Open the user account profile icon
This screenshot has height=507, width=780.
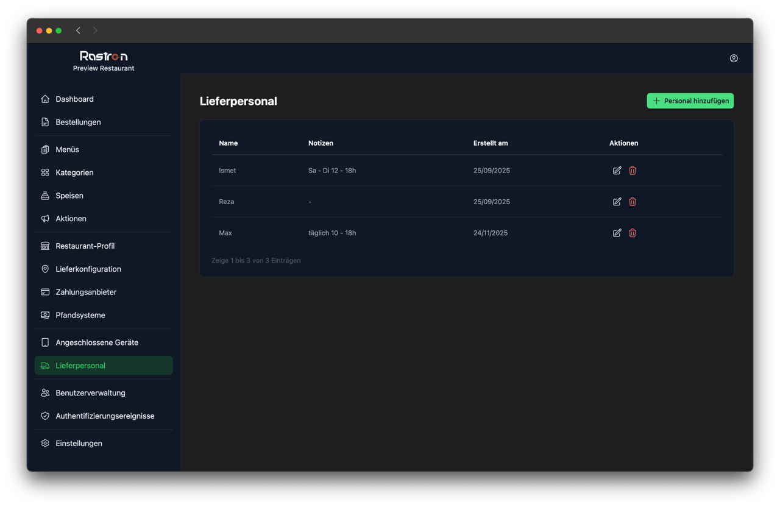[x=734, y=58]
